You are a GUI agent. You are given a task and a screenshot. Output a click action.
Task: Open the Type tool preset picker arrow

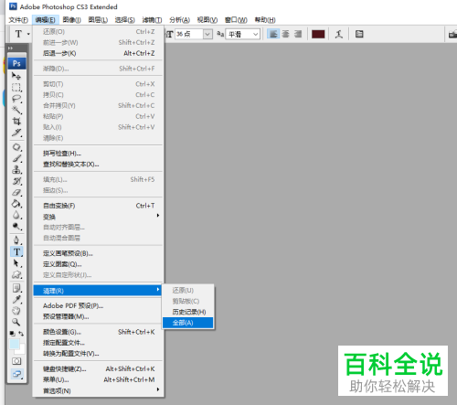tap(28, 34)
